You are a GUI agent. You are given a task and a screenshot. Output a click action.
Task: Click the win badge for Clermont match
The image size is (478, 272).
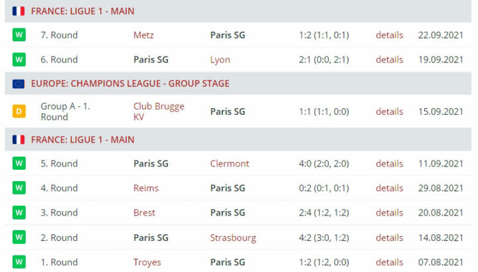[19, 163]
